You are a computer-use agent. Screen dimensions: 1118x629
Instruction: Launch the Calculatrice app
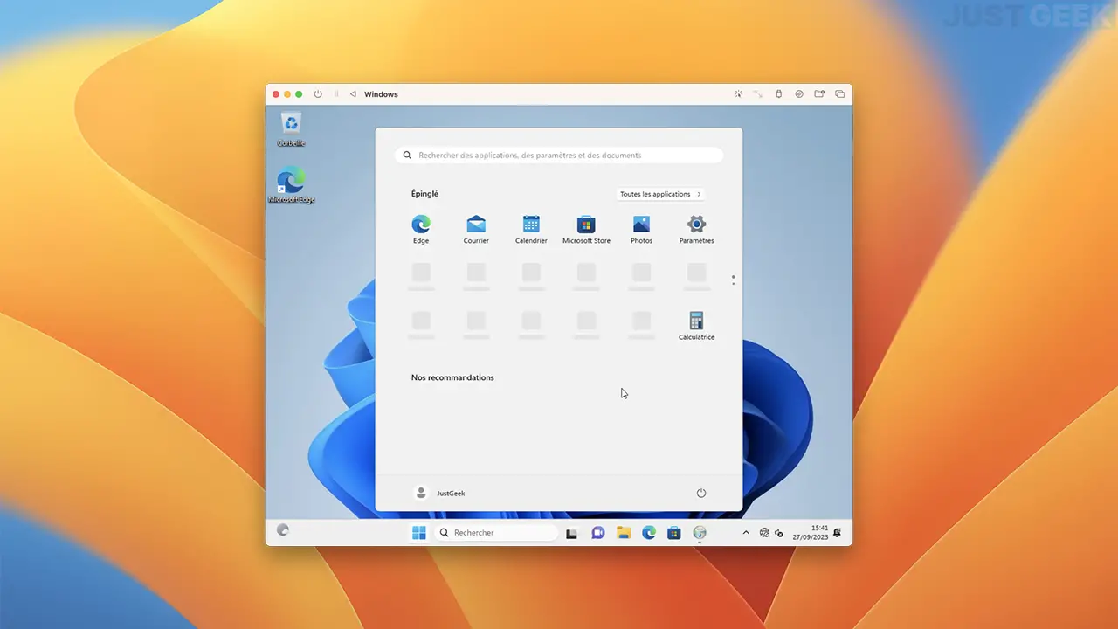pyautogui.click(x=696, y=325)
